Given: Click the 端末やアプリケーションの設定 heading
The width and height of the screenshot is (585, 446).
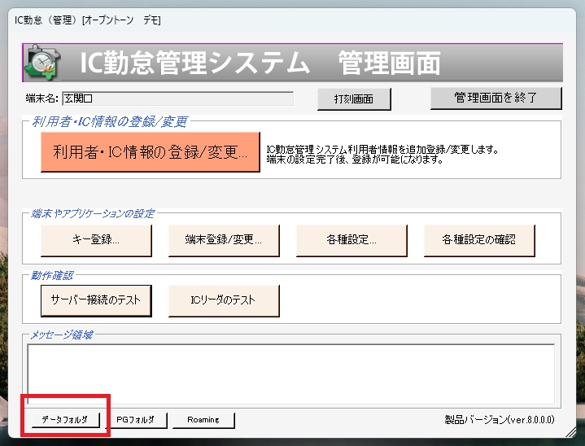Looking at the screenshot, I should [x=92, y=214].
